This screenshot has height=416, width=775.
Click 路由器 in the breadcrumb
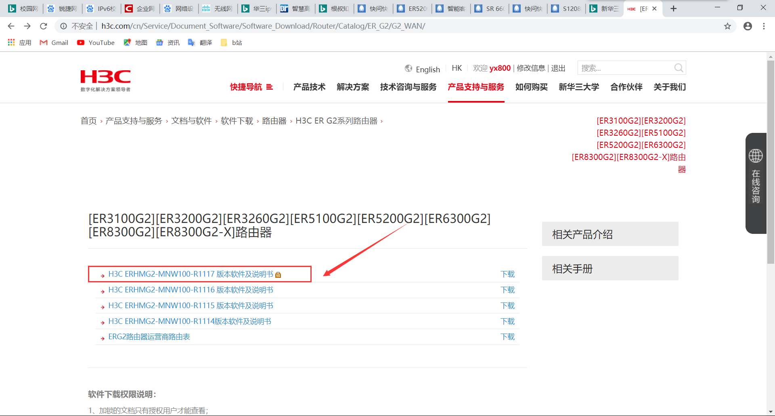click(274, 121)
